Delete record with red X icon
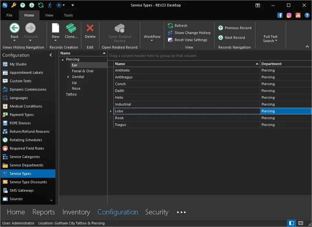This screenshot has height=227, width=312. click(90, 28)
